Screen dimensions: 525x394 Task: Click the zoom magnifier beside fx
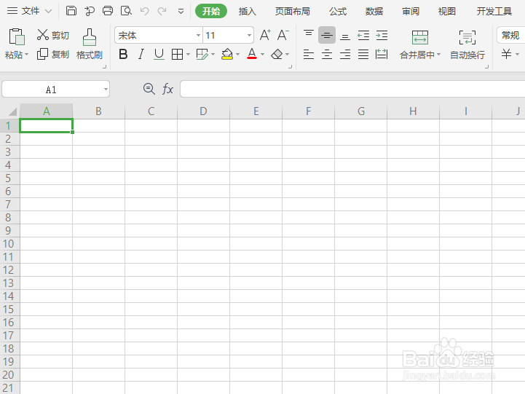(x=149, y=89)
